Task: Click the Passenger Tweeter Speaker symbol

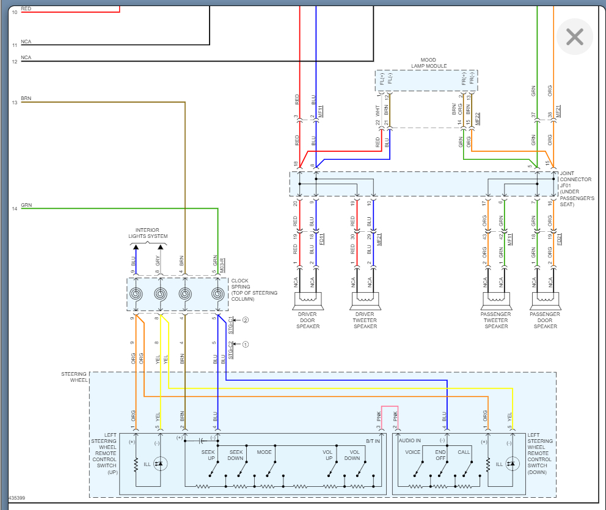Action: click(496, 301)
